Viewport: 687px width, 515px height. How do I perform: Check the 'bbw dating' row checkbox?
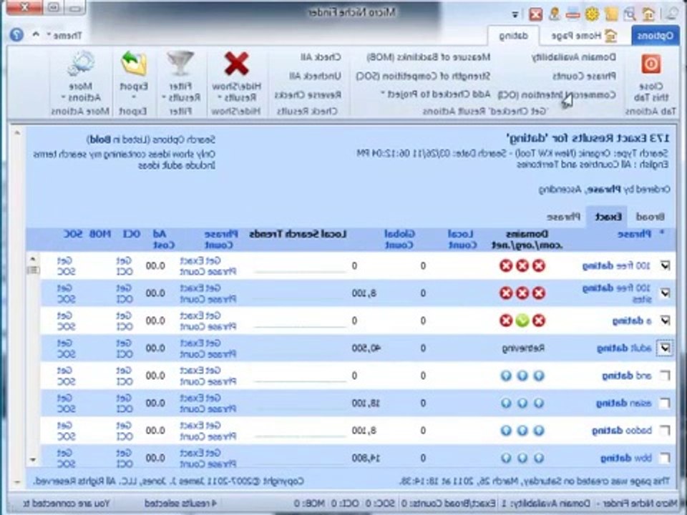pos(665,458)
